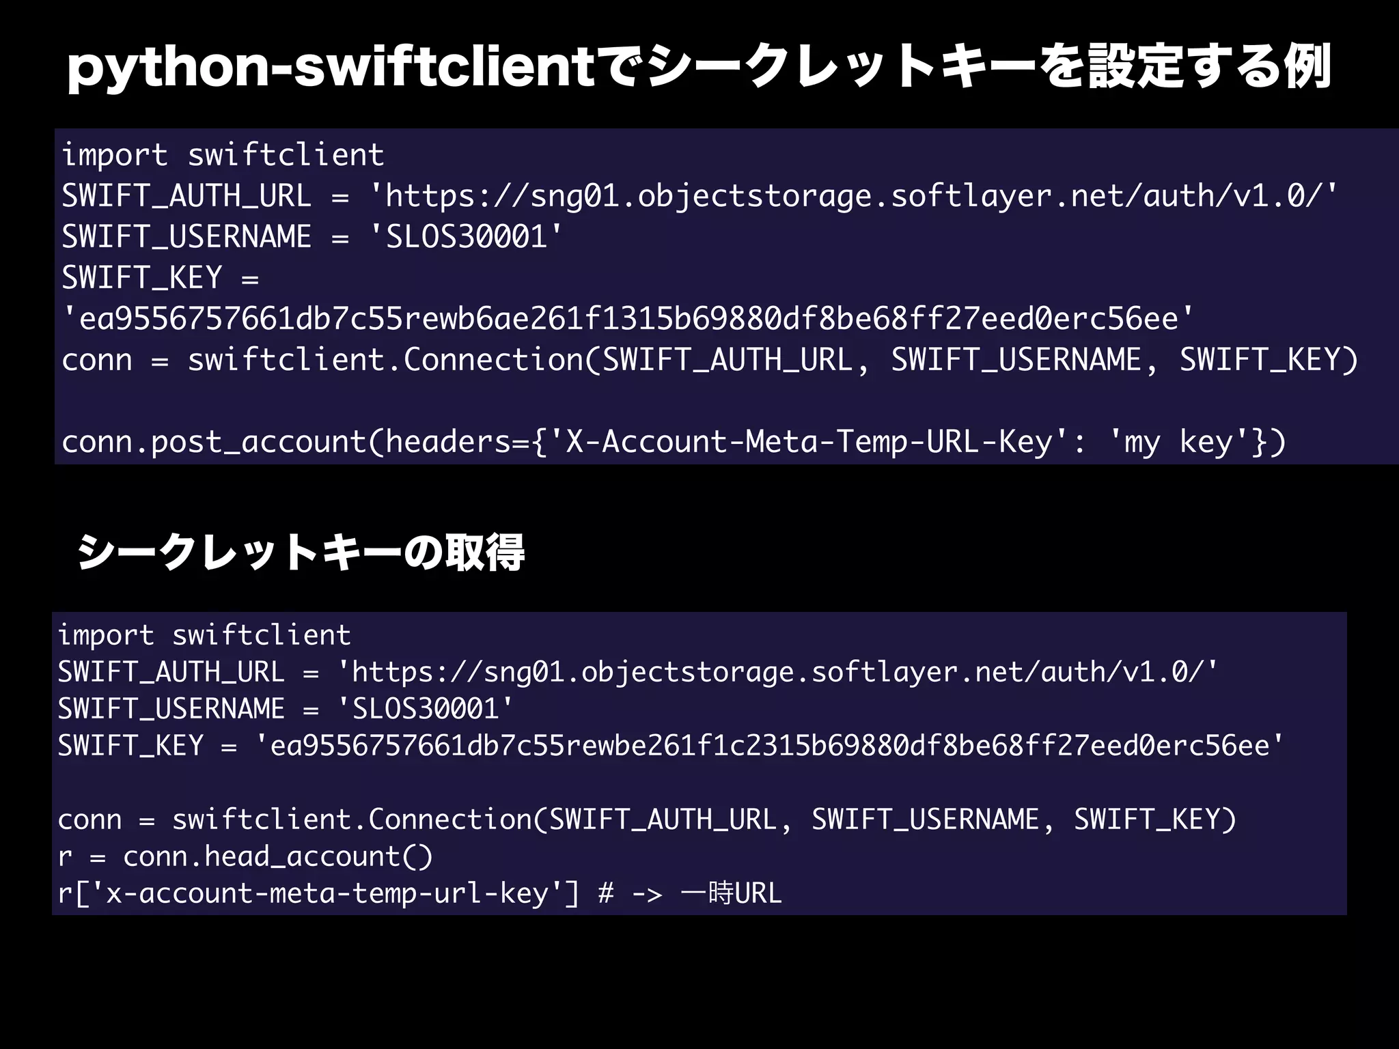
Task: Click the slide title 'python-swiftclientでシークレットキーを設定する例'
Action: coord(699,68)
